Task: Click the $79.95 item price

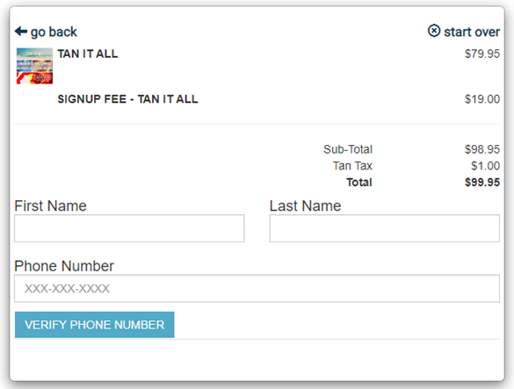Action: (x=482, y=54)
